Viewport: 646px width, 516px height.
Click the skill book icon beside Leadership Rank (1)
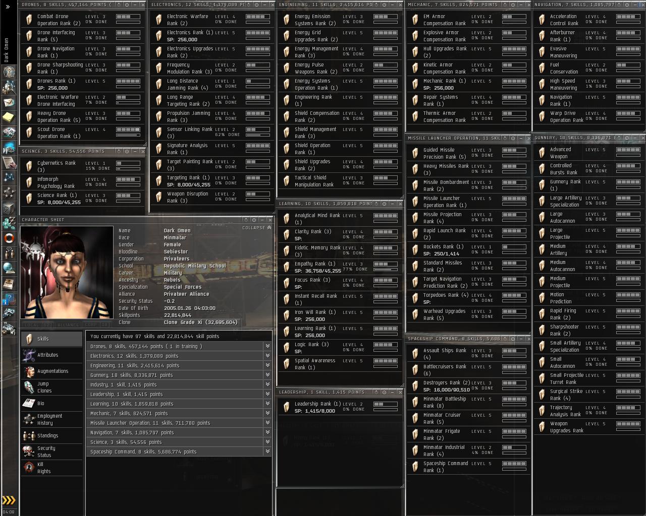[x=287, y=407]
